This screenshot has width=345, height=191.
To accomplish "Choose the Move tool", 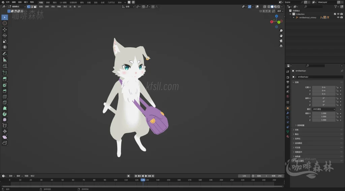I will pos(5,30).
